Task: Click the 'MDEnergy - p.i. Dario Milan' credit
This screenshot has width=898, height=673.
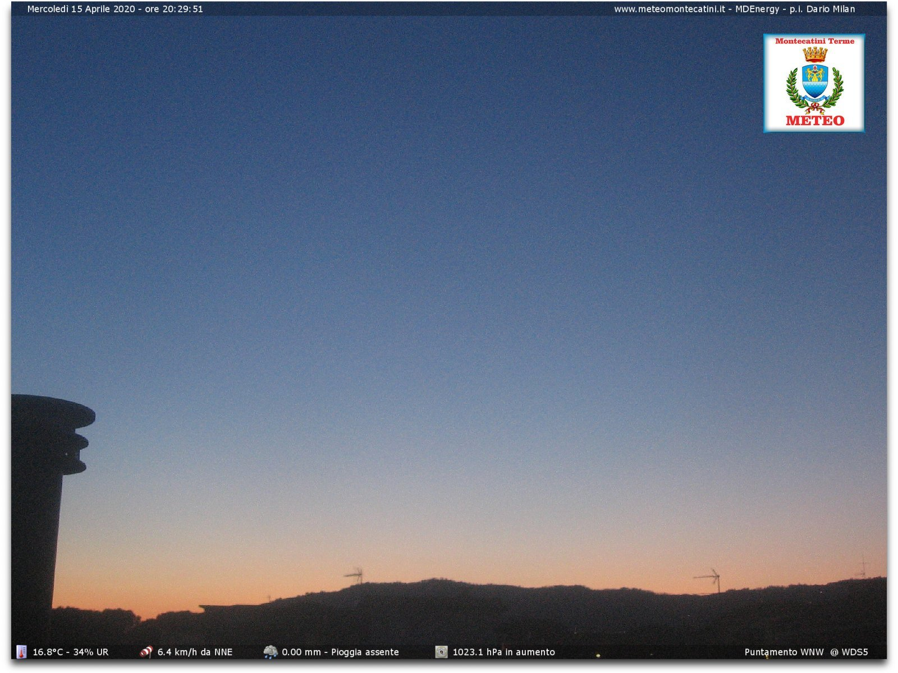Action: pyautogui.click(x=795, y=9)
